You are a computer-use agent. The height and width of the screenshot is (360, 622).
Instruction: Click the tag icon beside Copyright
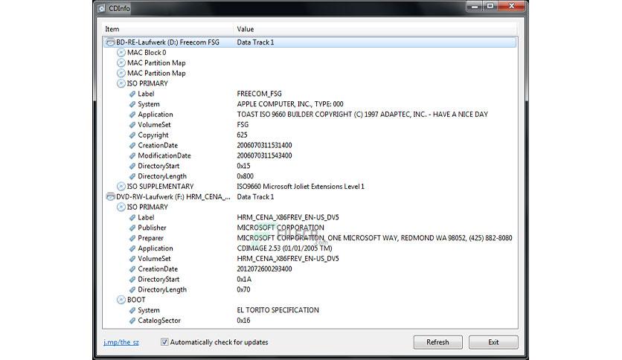tap(132, 135)
